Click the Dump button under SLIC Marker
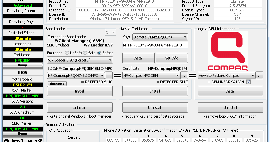The width and height of the screenshot is (270, 142). click(23, 134)
